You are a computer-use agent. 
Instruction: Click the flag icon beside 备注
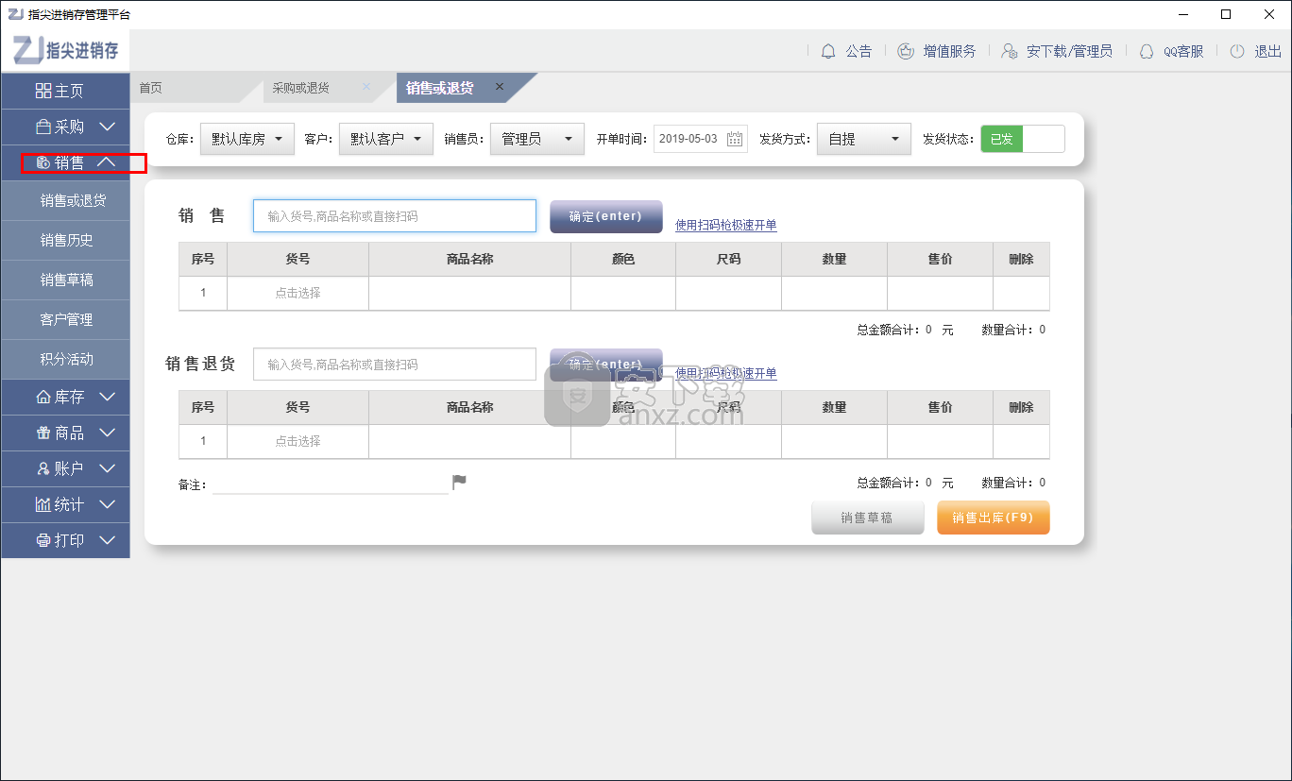click(459, 483)
